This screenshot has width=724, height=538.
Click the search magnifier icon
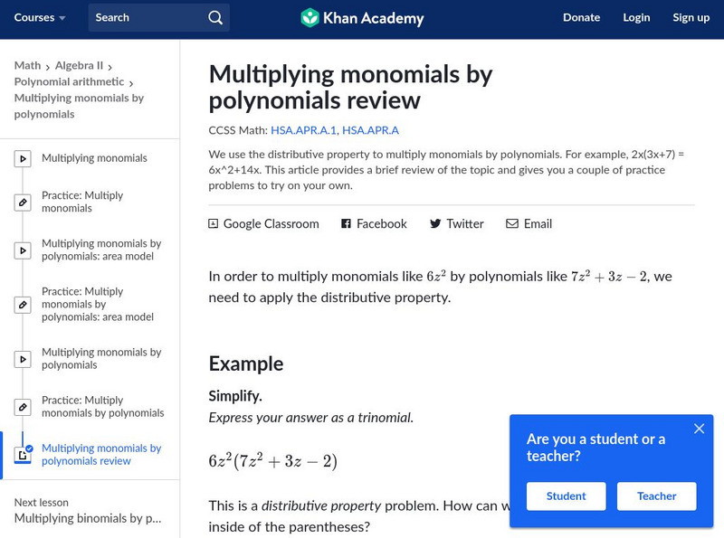click(214, 17)
